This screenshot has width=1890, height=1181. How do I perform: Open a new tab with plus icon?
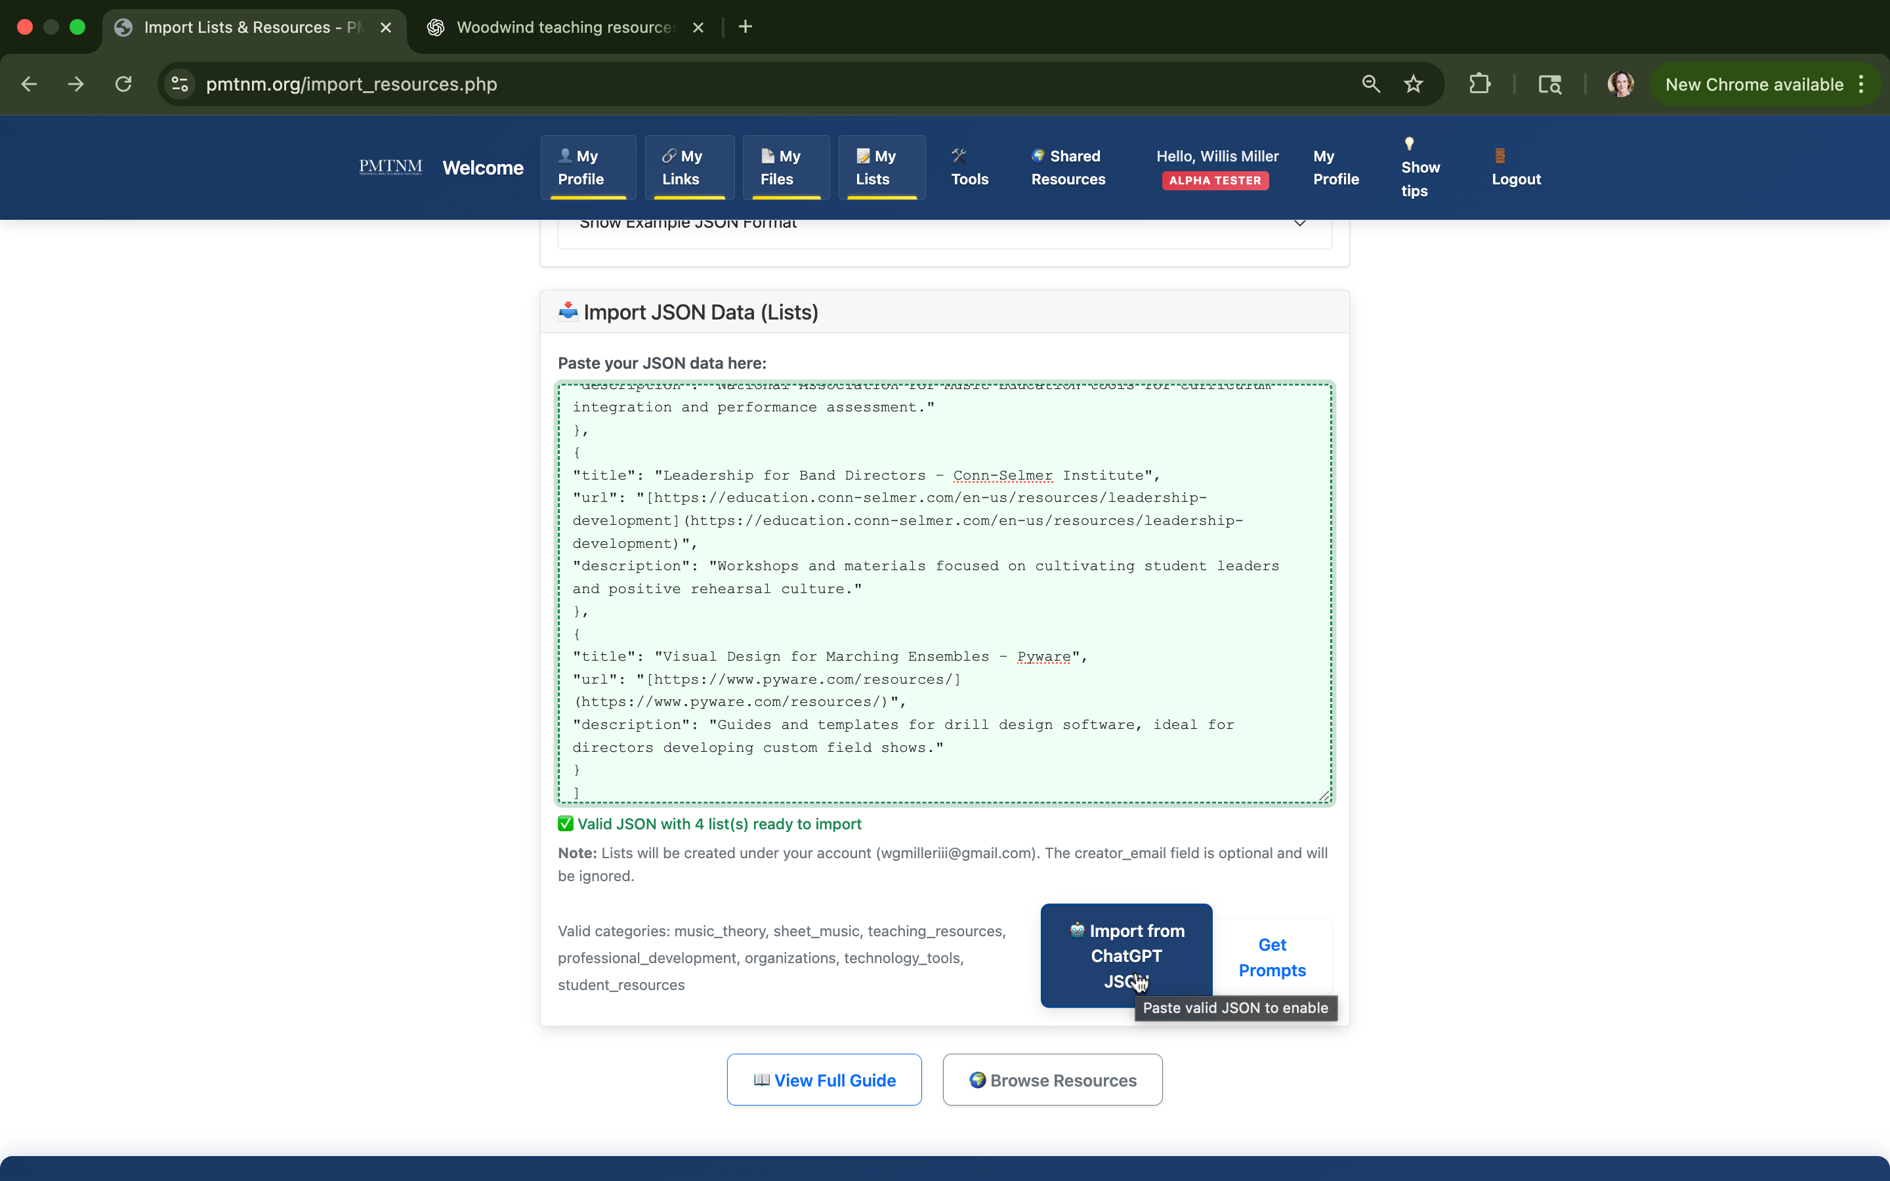[x=745, y=28]
